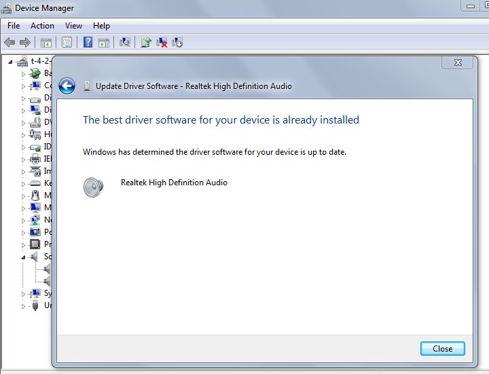Expand the Disk drives category
The width and height of the screenshot is (489, 374).
23,98
